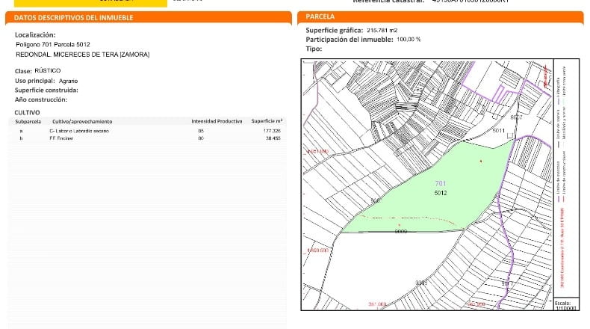The height and width of the screenshot is (329, 590).
Task: Click the 'Escala:' label beside the map
Action: (562, 303)
